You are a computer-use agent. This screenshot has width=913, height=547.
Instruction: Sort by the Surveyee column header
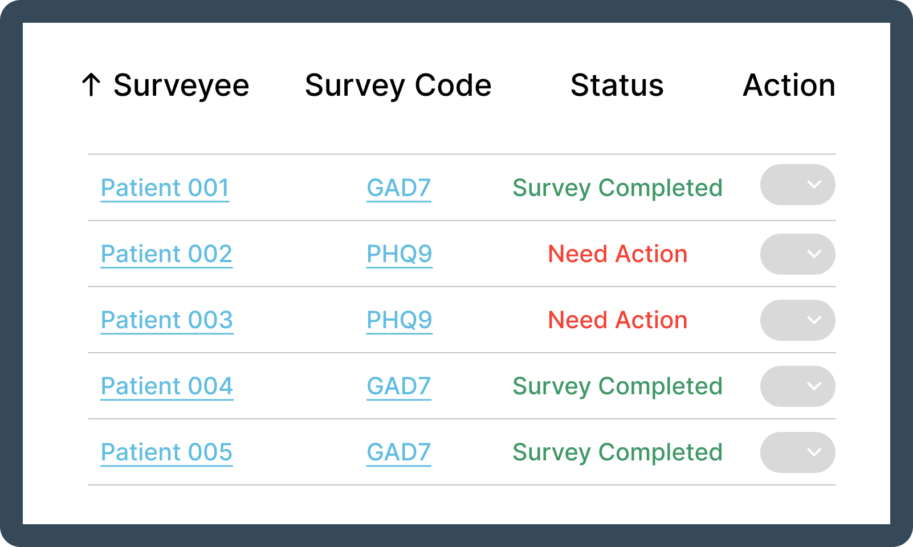pos(181,85)
